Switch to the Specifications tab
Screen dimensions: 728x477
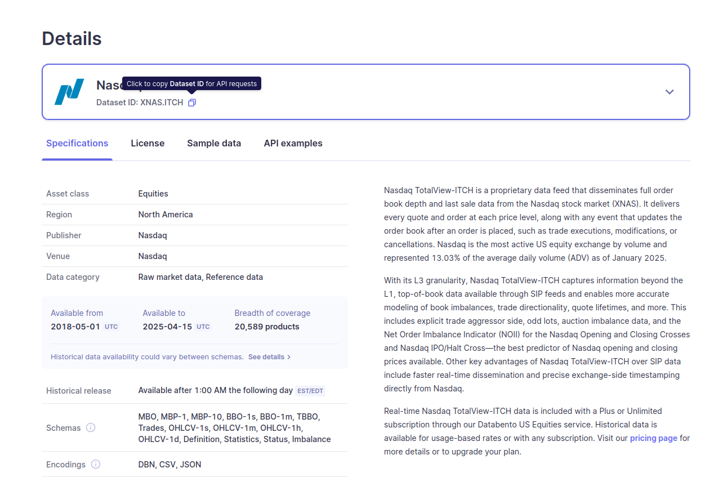[x=77, y=143]
